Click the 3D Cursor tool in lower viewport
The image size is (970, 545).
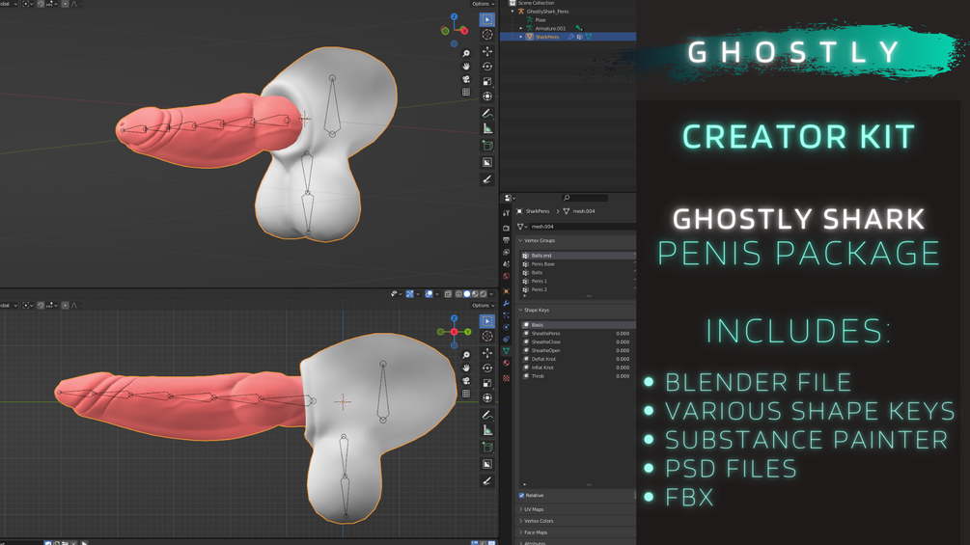pyautogui.click(x=487, y=337)
